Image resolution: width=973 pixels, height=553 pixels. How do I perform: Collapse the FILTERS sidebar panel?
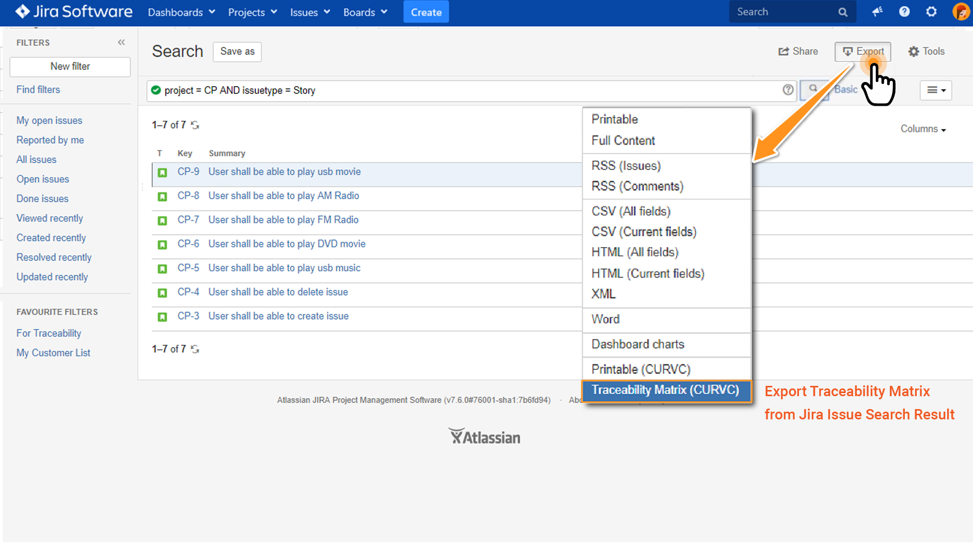pos(122,42)
